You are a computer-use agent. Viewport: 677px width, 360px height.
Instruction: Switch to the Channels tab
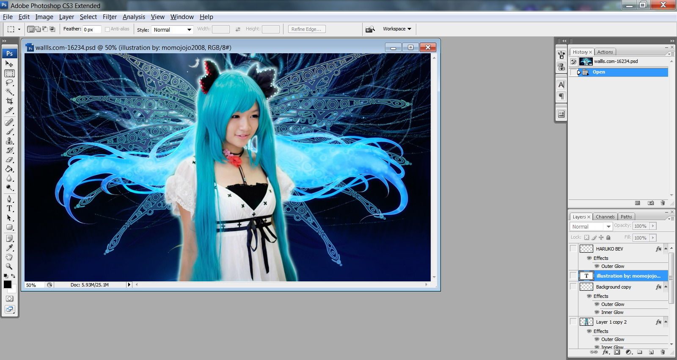(605, 217)
